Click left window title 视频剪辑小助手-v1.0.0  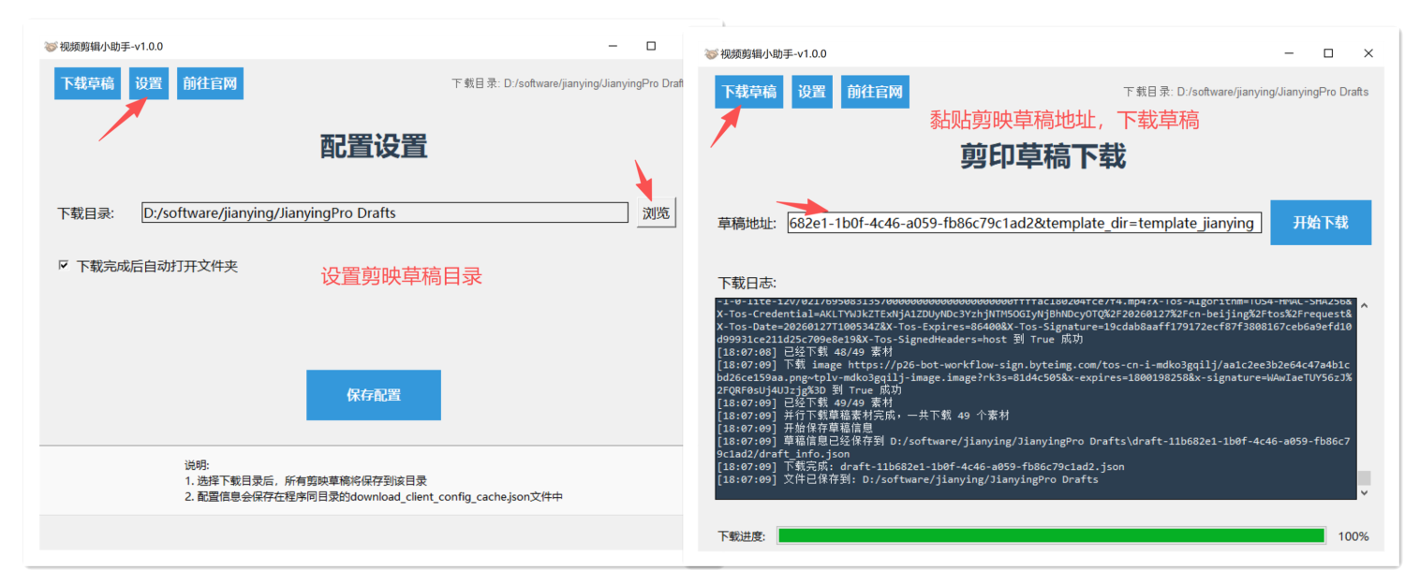pos(111,47)
